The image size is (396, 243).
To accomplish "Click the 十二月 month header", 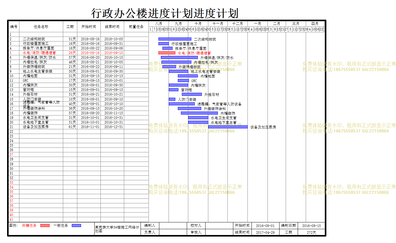I will 238,24.
